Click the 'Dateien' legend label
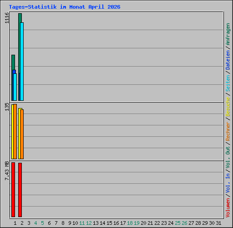The width and height of the screenshot is (233, 228). [x=228, y=60]
